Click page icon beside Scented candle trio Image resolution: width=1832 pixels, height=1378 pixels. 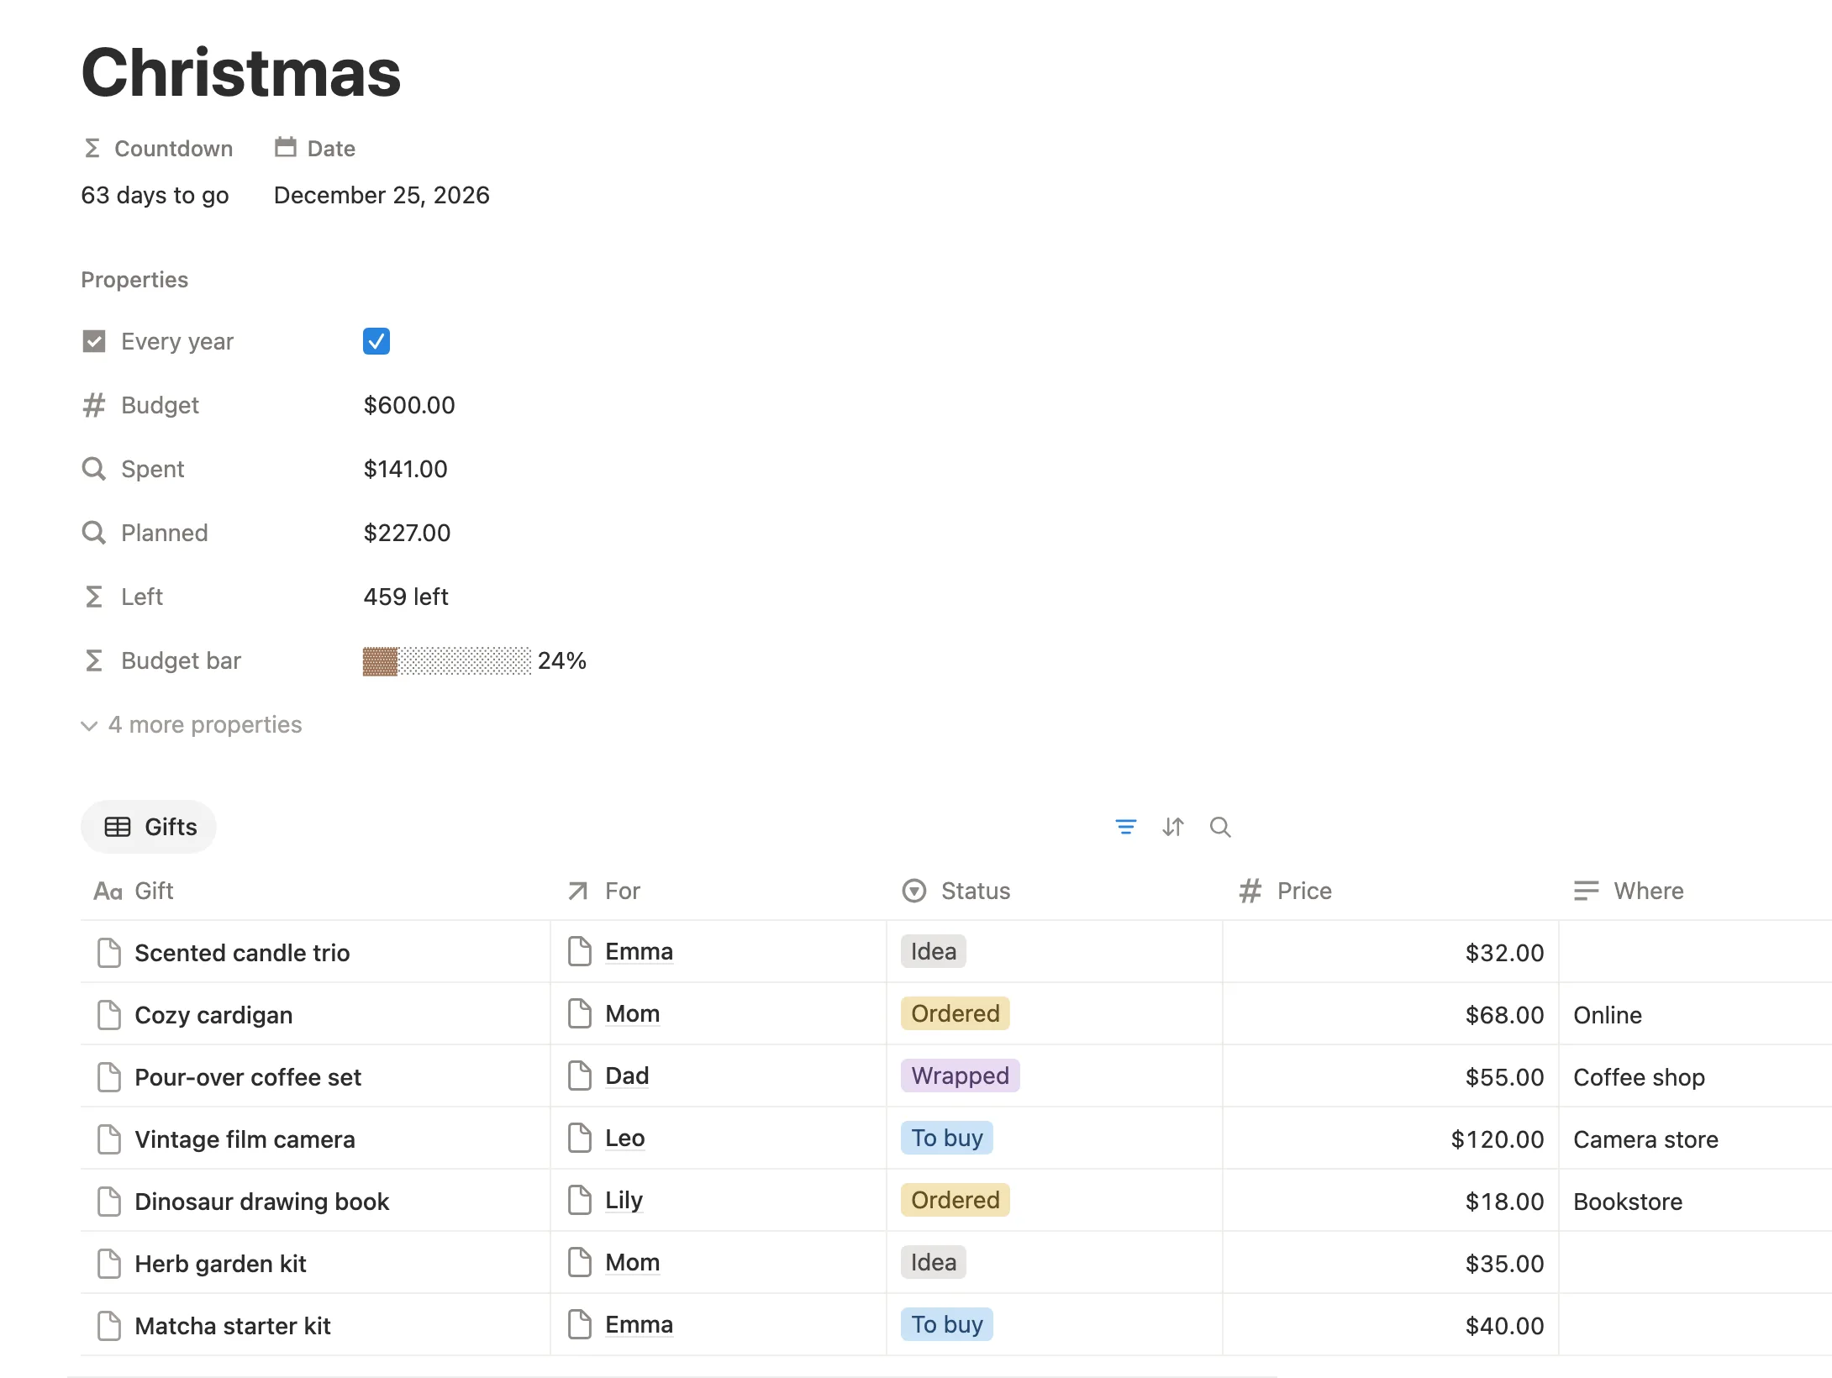(x=109, y=953)
